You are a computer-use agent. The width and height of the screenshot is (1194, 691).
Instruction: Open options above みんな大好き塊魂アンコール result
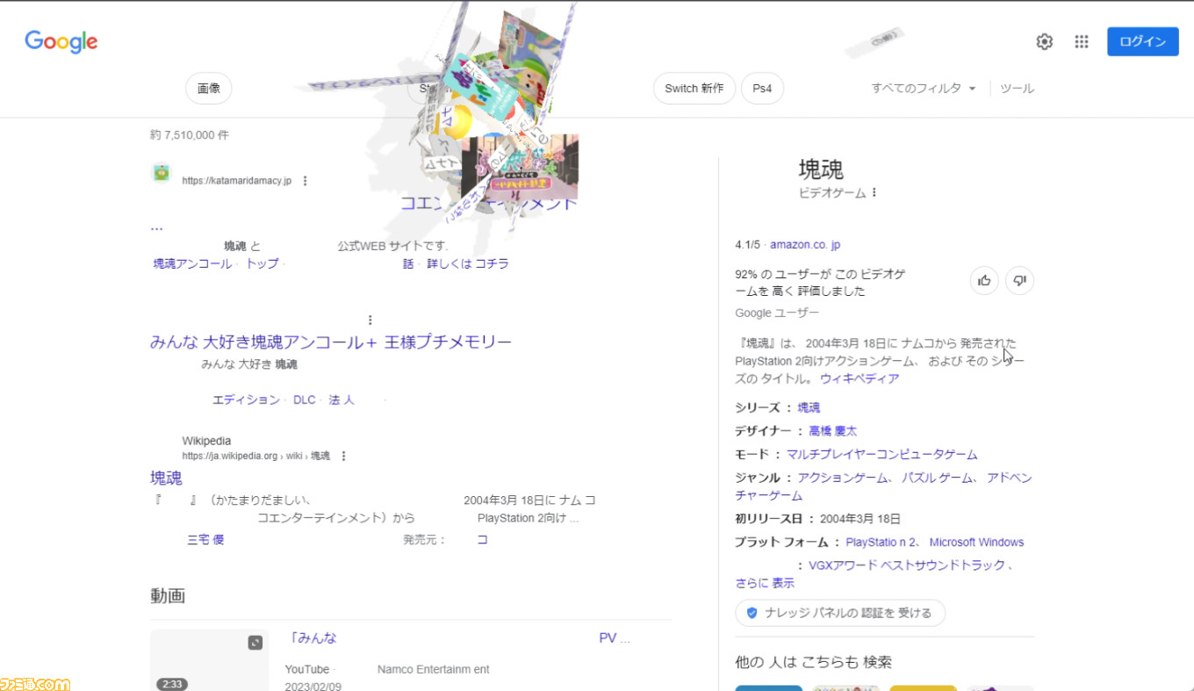tap(370, 320)
